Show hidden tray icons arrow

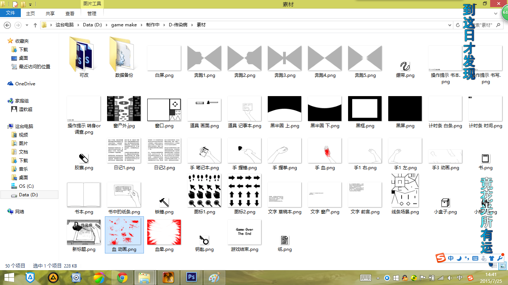(378, 278)
